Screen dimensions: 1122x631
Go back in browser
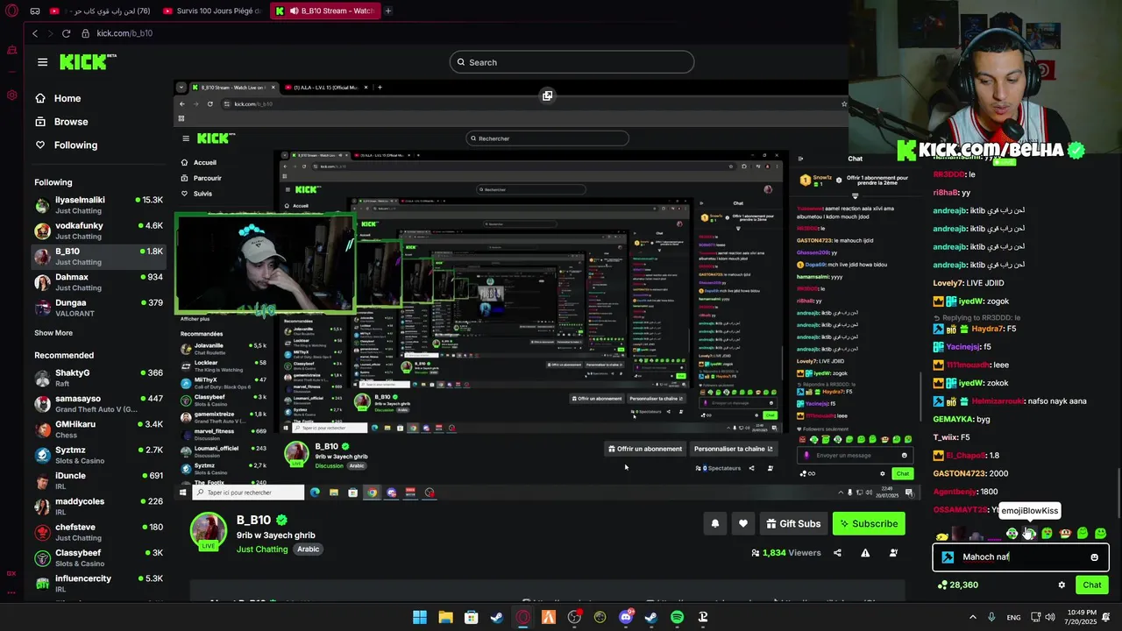35,33
